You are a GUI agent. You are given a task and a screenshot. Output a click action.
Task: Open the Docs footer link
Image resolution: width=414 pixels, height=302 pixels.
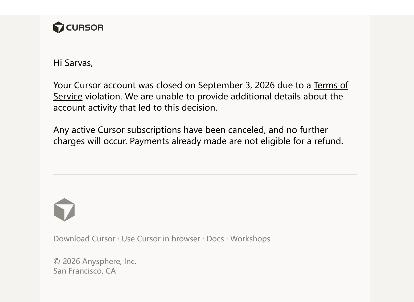215,239
